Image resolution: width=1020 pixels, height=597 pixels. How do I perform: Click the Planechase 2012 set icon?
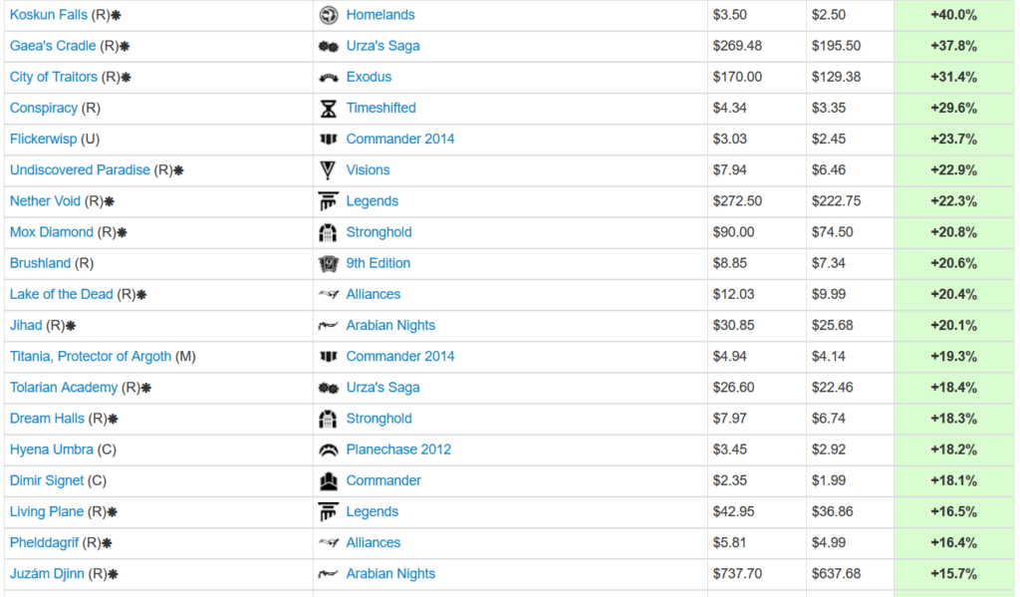329,449
